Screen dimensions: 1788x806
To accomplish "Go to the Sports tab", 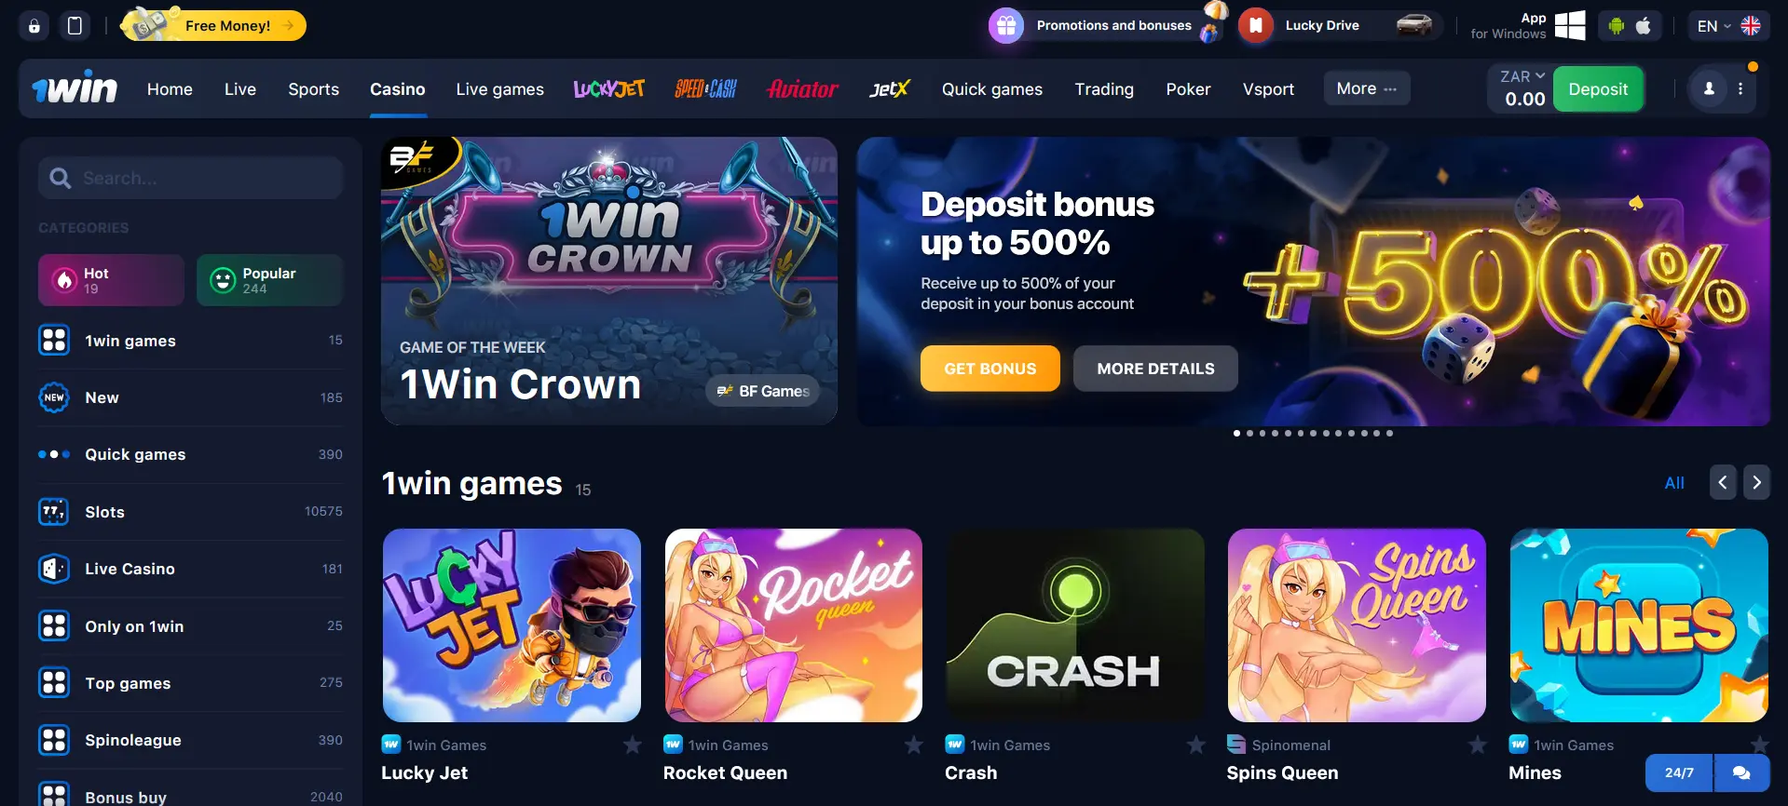I will point(313,89).
